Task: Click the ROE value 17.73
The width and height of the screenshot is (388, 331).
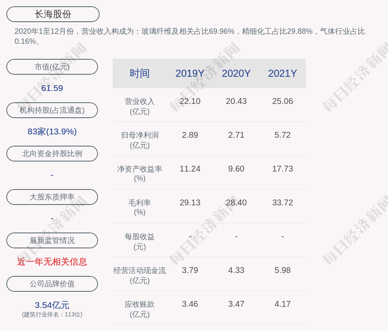Action: tap(282, 169)
